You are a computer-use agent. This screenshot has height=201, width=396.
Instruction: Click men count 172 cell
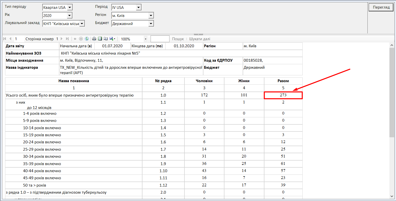point(204,95)
